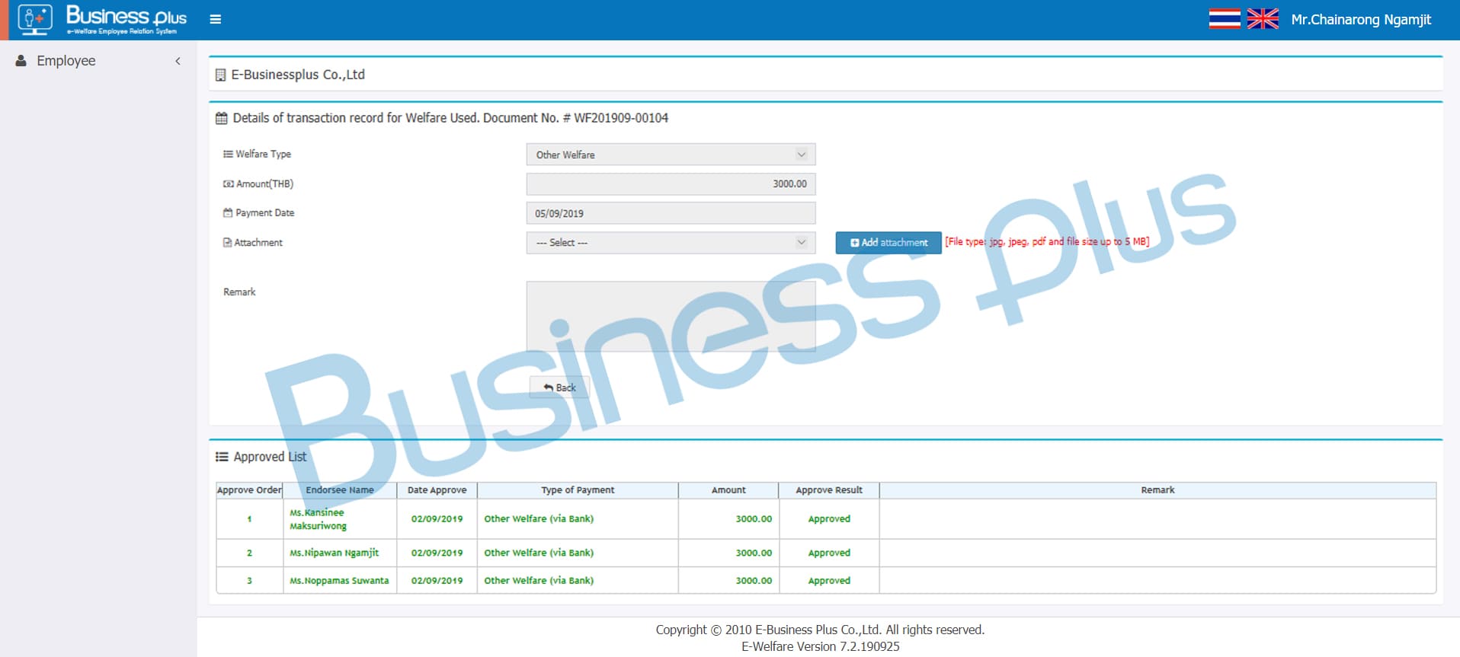Click Approved result for Ms.Nipawan Ngamjit
This screenshot has width=1460, height=657.
[829, 553]
